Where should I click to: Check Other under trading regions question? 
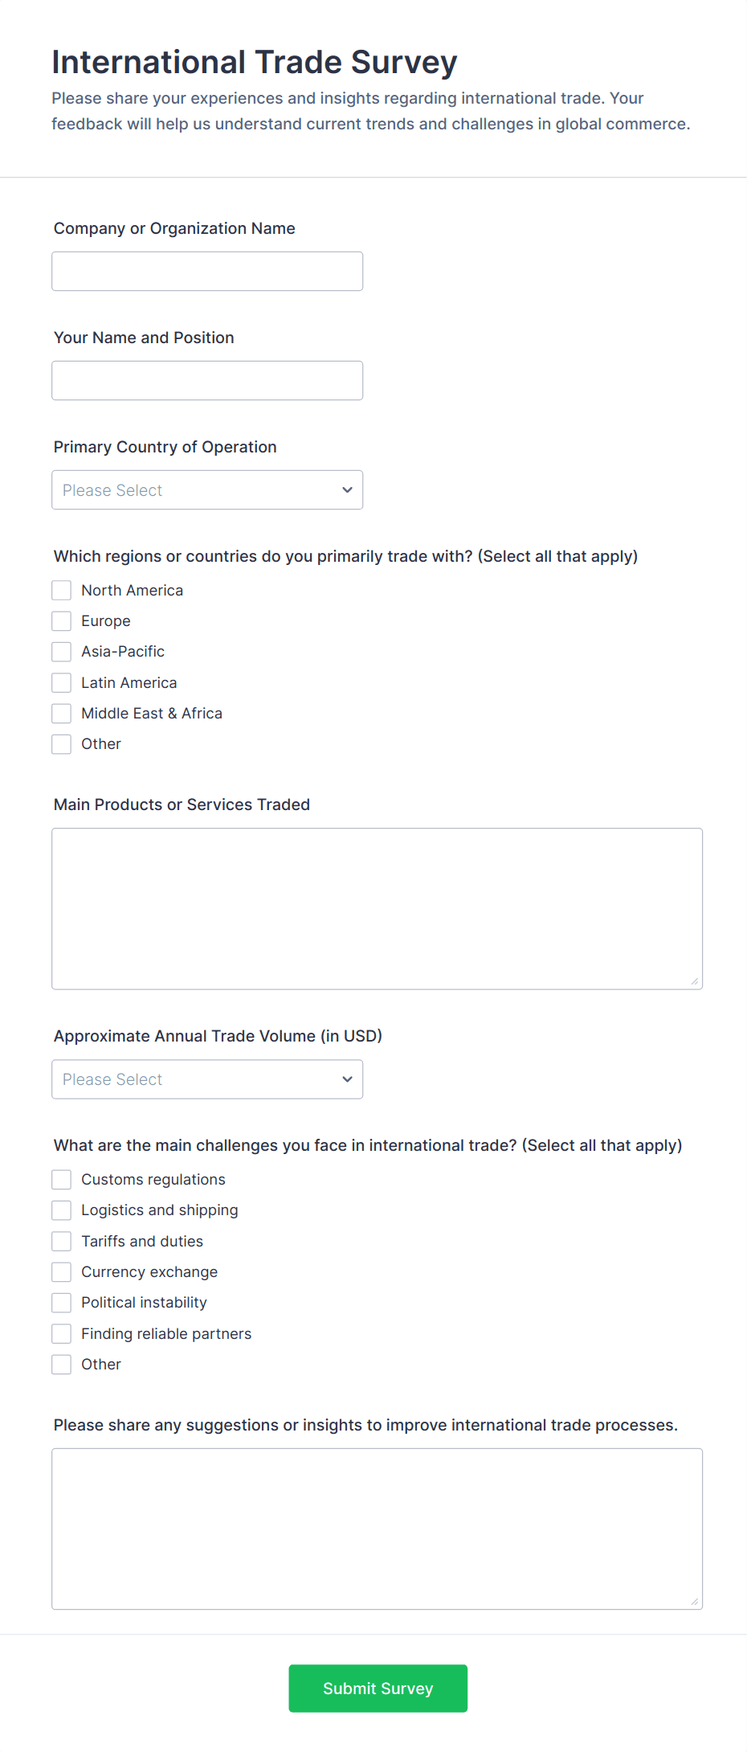(x=61, y=743)
